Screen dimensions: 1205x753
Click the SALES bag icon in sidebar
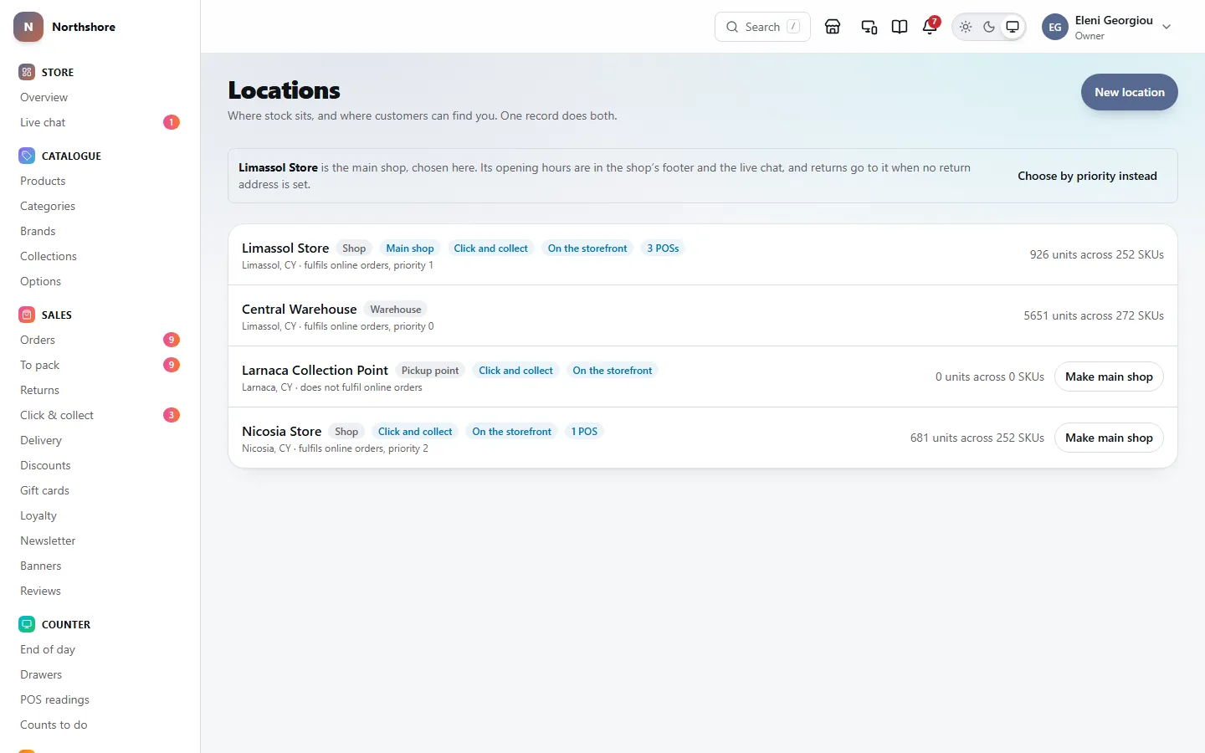[x=27, y=315]
